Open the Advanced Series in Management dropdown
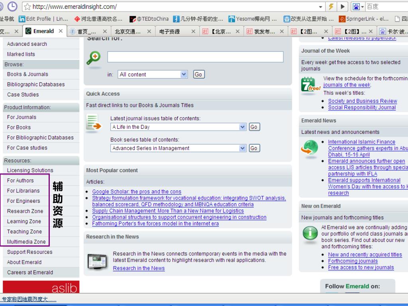This screenshot has height=306, width=408. coord(178,148)
